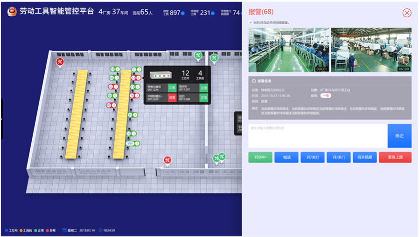This screenshot has width=420, height=237.
Task: Click the 37车间 workshop indicator
Action: (120, 12)
